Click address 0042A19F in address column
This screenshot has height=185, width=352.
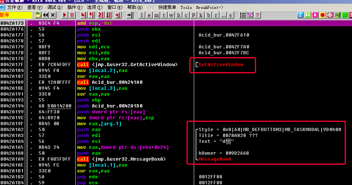pos(12,124)
